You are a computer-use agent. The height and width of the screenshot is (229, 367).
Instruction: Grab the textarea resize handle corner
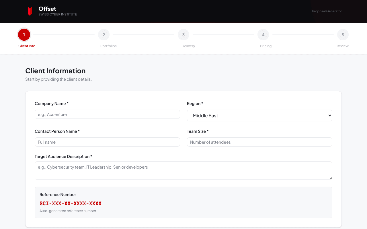click(331, 178)
